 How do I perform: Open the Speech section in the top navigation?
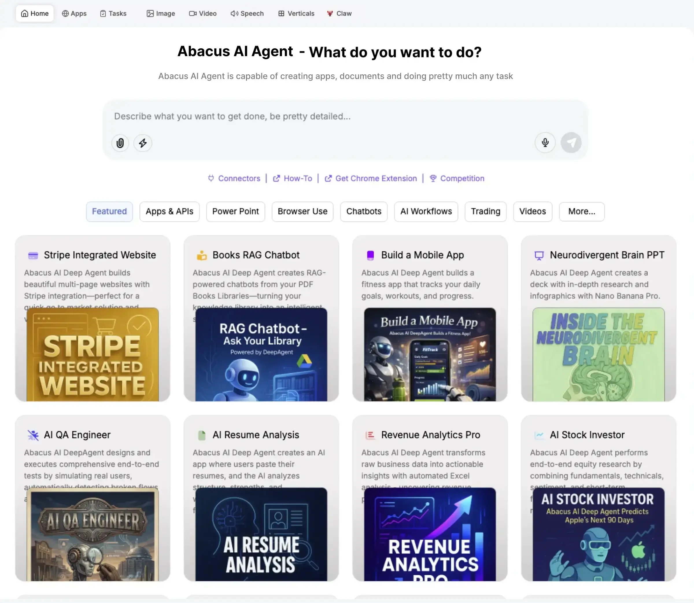pyautogui.click(x=247, y=14)
